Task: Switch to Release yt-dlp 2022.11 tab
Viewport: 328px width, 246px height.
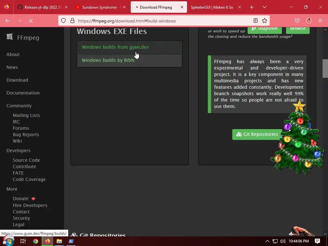Action: (43, 7)
